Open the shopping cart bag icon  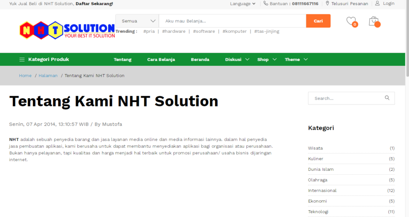[x=373, y=21]
